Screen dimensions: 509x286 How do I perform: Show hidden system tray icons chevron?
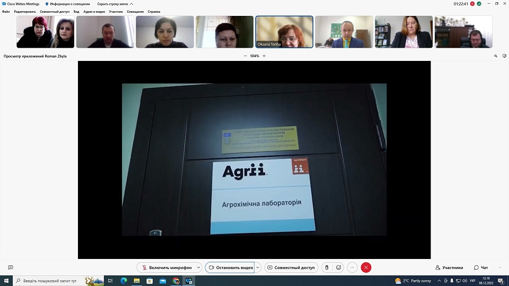tap(439, 281)
